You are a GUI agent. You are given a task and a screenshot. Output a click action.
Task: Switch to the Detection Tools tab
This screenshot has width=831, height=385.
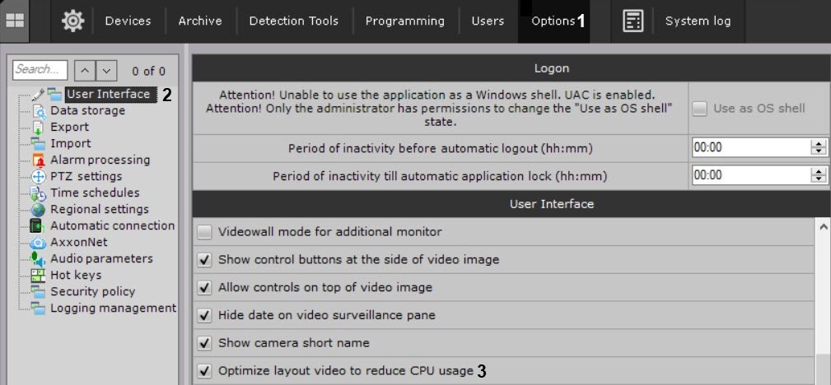[x=293, y=21]
